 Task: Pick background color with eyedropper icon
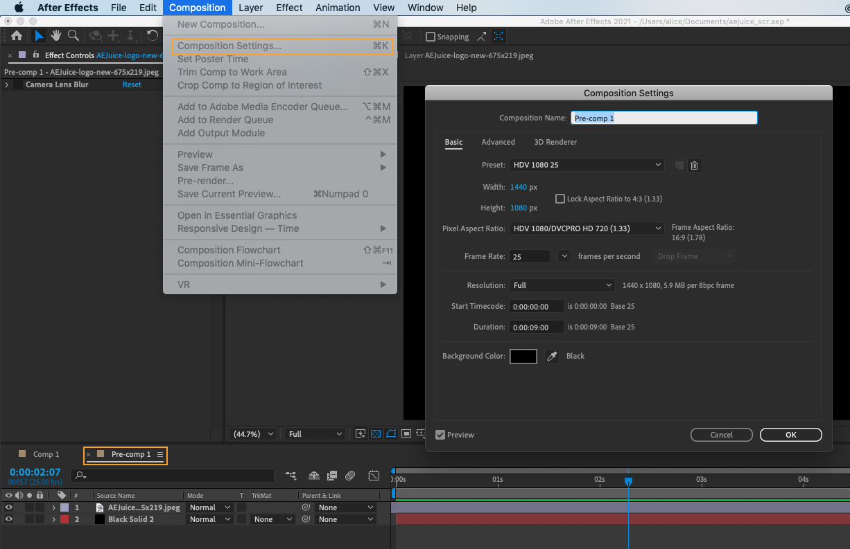(552, 357)
